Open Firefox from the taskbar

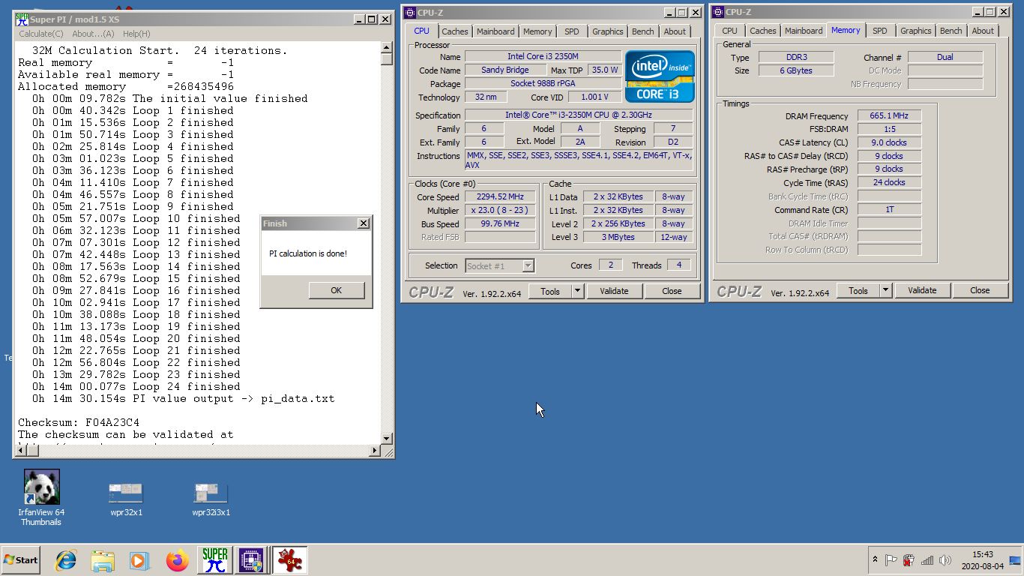click(x=178, y=560)
